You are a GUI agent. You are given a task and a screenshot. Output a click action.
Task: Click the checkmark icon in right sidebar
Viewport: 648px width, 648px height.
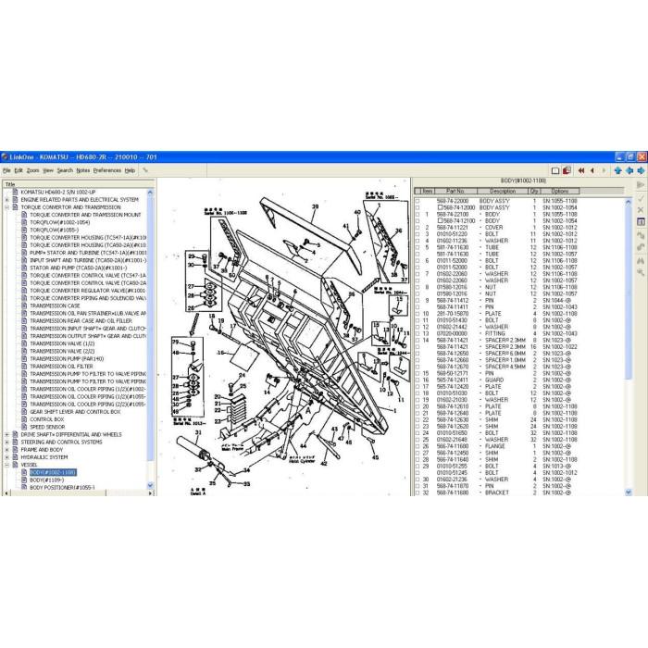pos(641,199)
